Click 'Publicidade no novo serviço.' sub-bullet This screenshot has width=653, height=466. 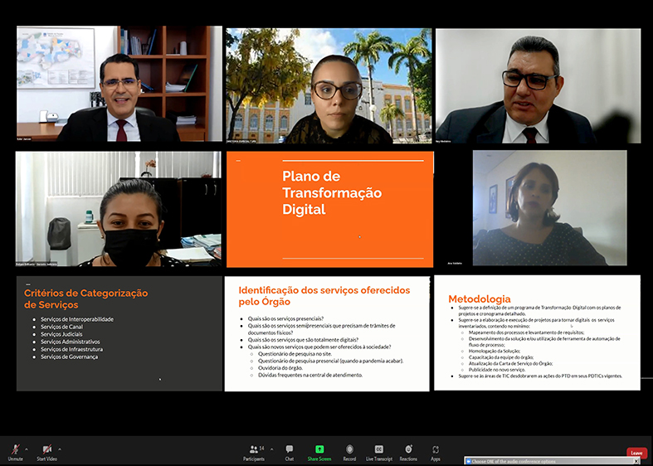(x=497, y=370)
